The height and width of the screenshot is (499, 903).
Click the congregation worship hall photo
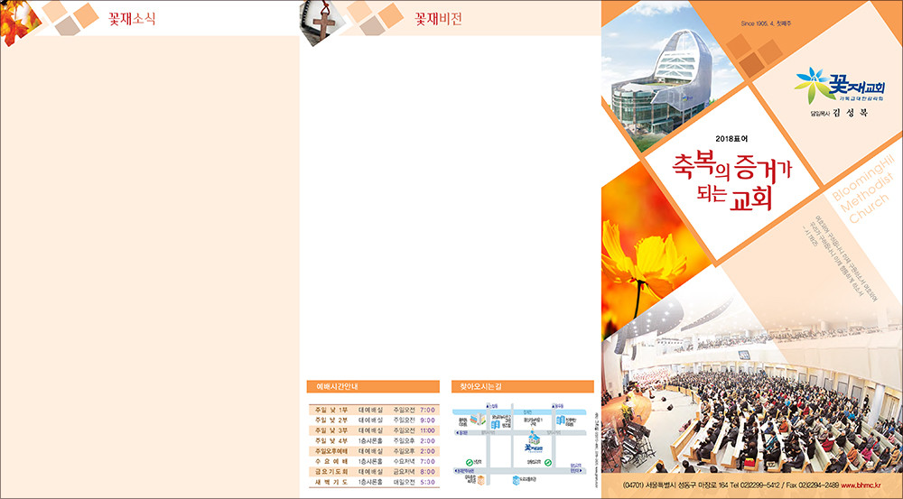tap(759, 406)
